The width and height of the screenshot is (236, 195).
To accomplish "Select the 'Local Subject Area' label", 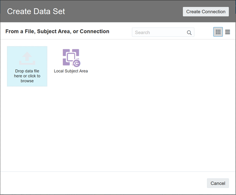I will 71,71.
